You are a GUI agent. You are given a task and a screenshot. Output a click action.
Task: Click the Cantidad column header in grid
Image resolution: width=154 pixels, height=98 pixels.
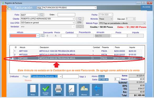tap(96, 47)
